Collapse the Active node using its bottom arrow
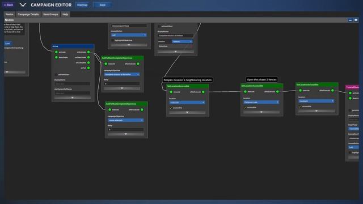Image resolution: width=363 pixels, height=204 pixels. click(x=73, y=98)
